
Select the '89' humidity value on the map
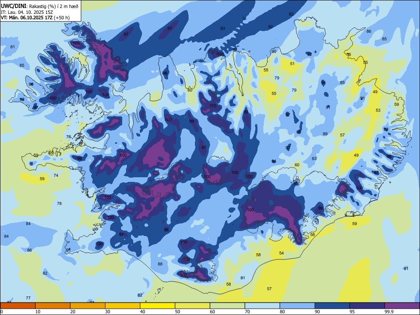pos(325,134)
